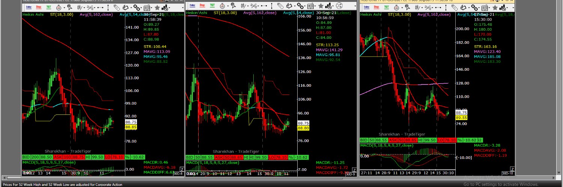Pick the horizontal line tool in the left chart
This screenshot has height=187, width=563.
(100, 7)
